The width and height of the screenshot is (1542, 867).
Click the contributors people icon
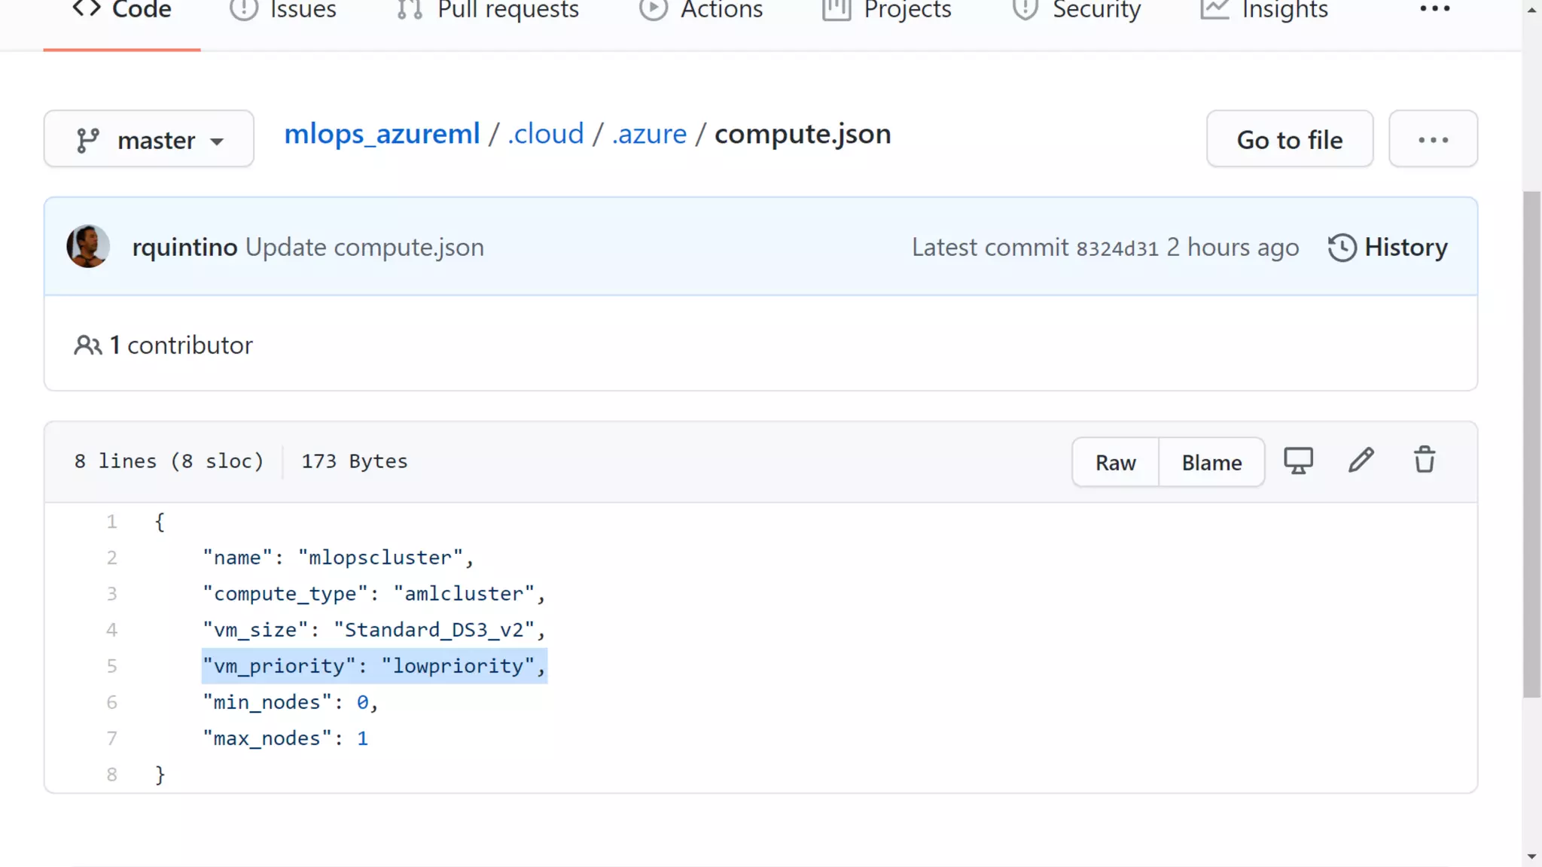click(87, 345)
